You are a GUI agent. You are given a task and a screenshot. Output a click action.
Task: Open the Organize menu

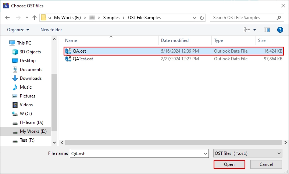click(18, 30)
